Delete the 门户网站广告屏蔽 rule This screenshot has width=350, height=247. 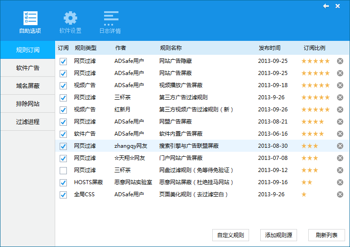[340, 158]
